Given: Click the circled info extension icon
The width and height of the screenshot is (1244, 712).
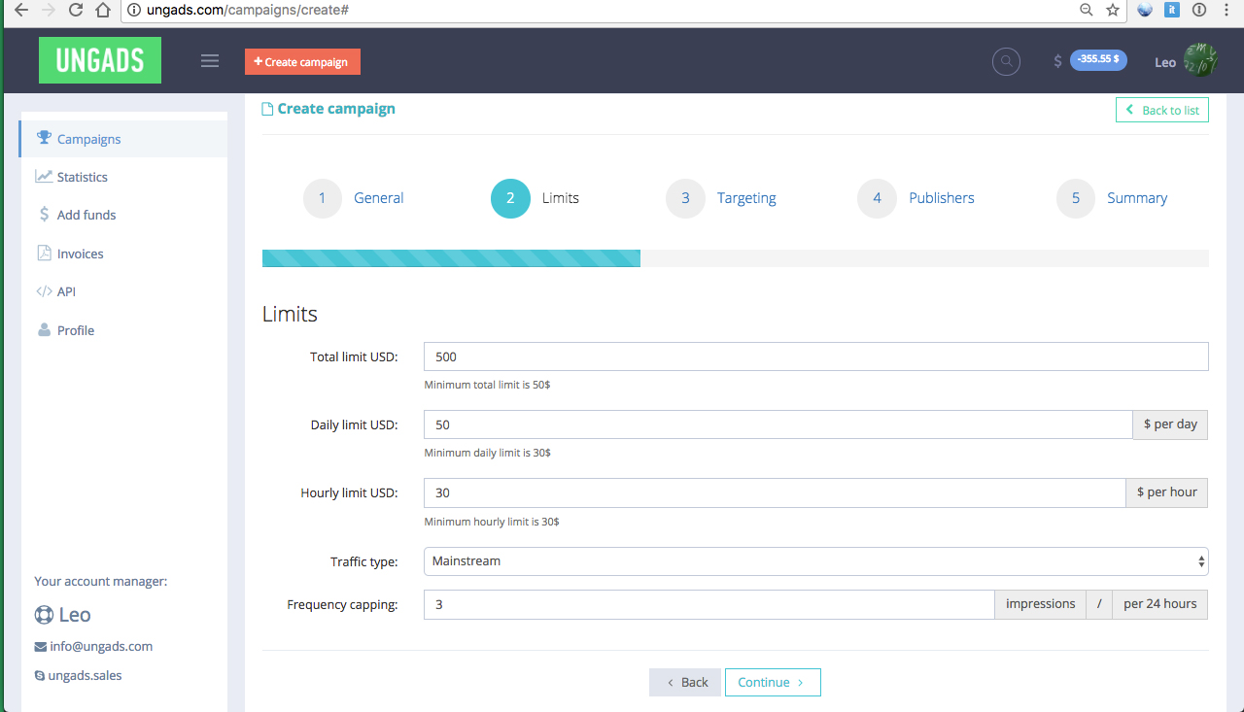Looking at the screenshot, I should tap(1199, 10).
